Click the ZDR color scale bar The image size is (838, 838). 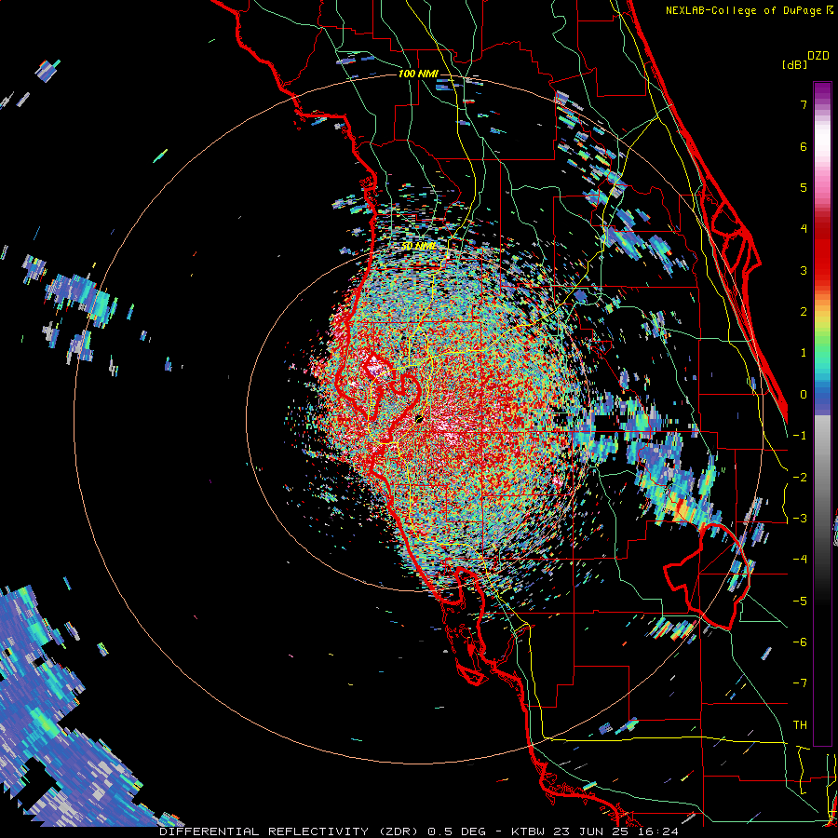(822, 413)
